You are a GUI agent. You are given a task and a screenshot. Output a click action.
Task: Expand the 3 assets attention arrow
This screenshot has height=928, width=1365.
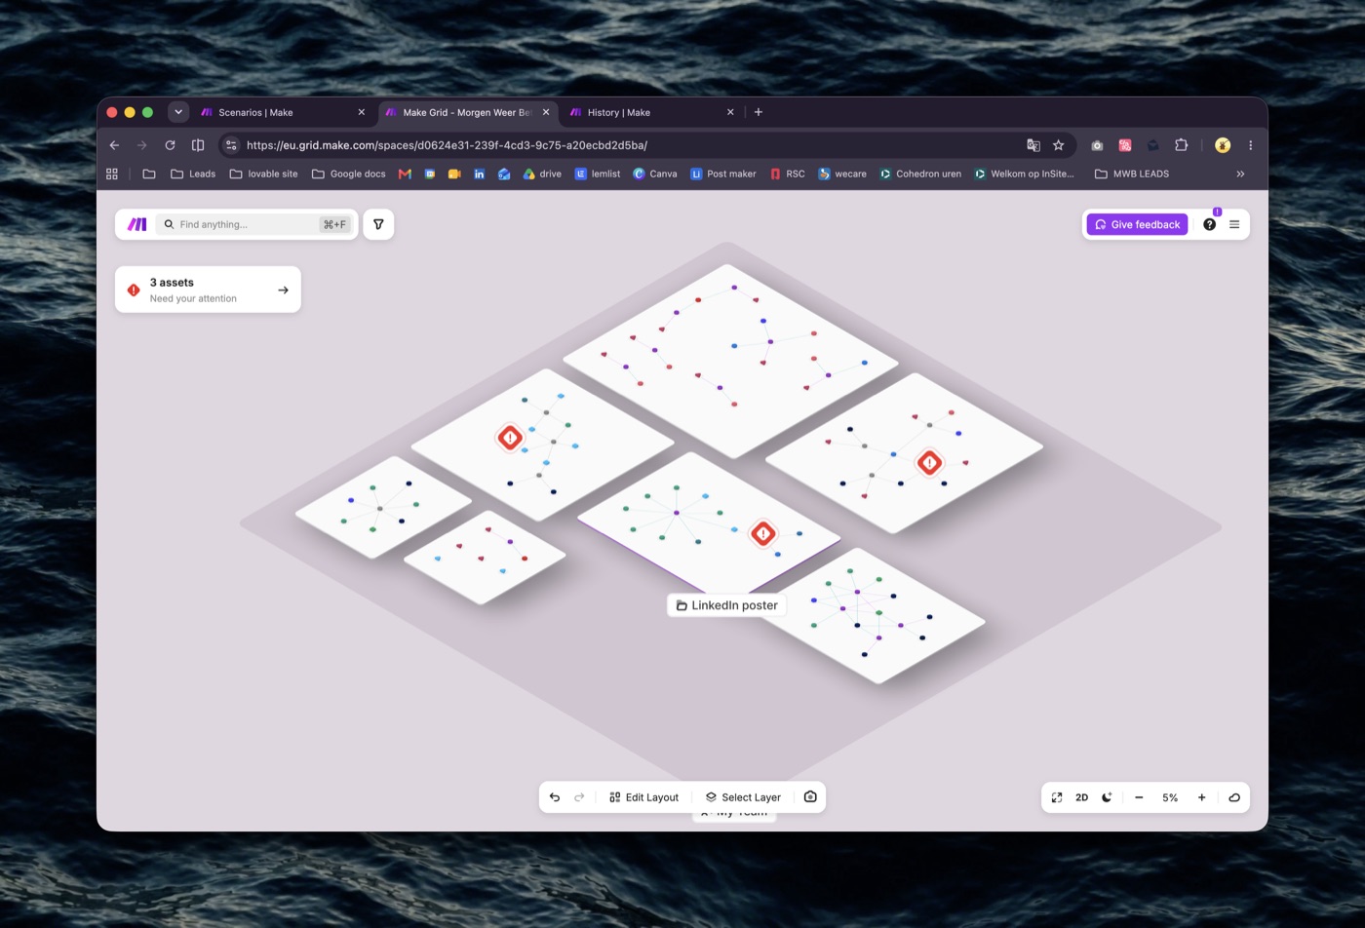click(283, 290)
